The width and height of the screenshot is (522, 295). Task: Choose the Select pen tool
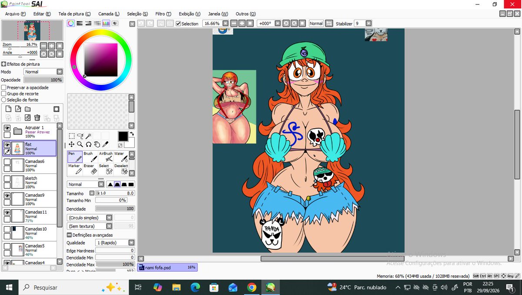[x=105, y=169]
